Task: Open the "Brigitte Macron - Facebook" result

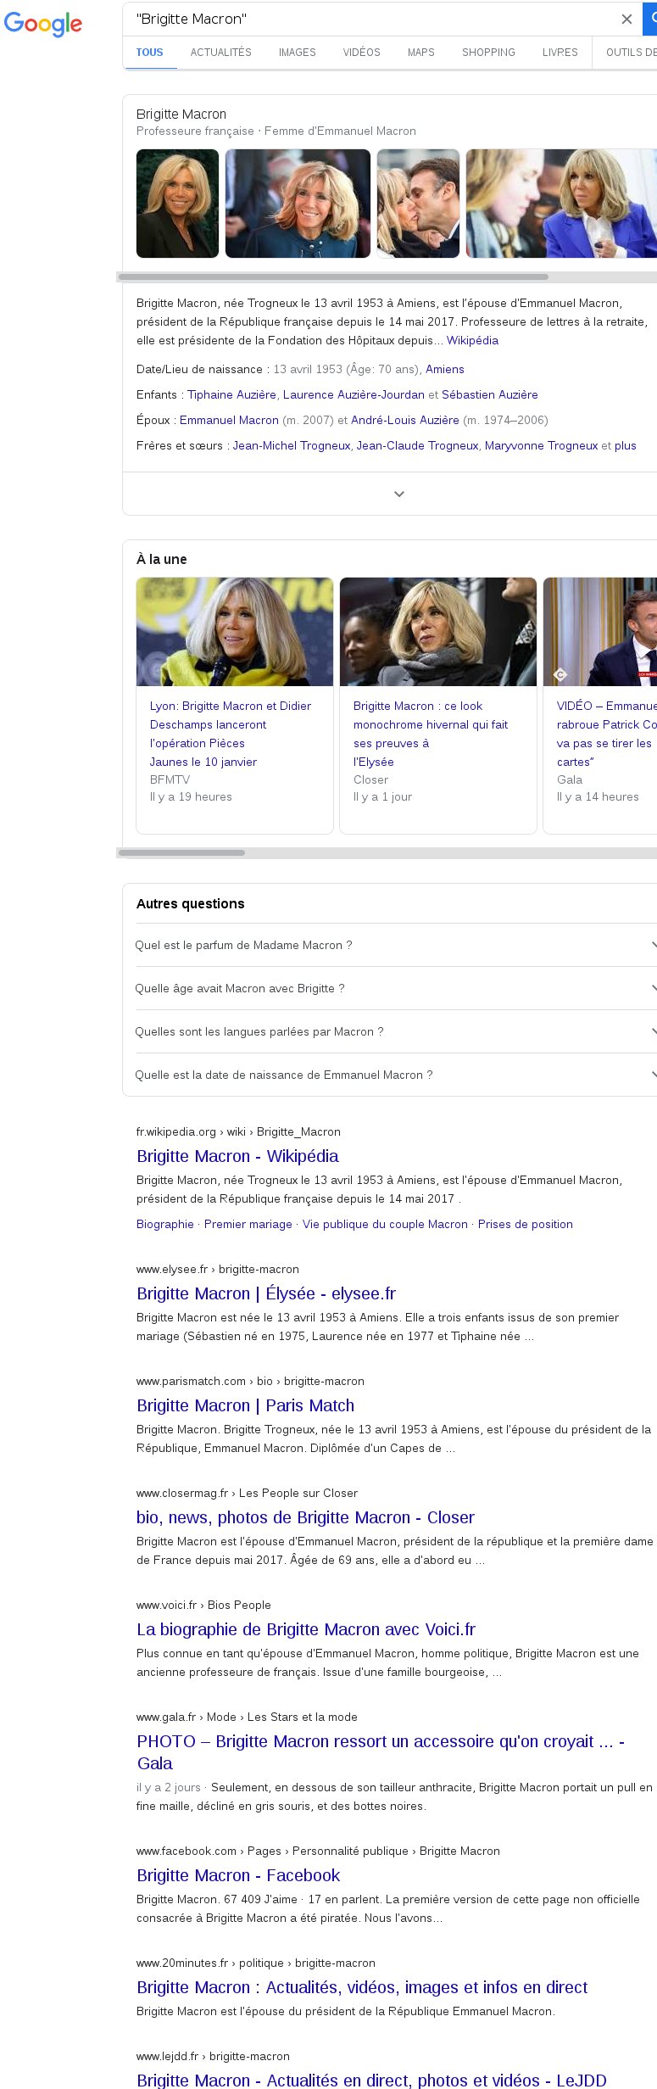Action: 238,1875
